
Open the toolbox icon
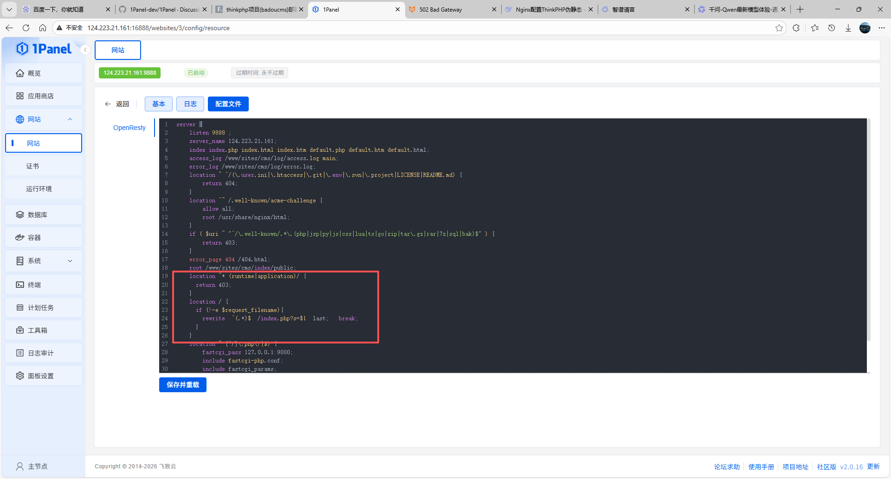[x=20, y=330]
